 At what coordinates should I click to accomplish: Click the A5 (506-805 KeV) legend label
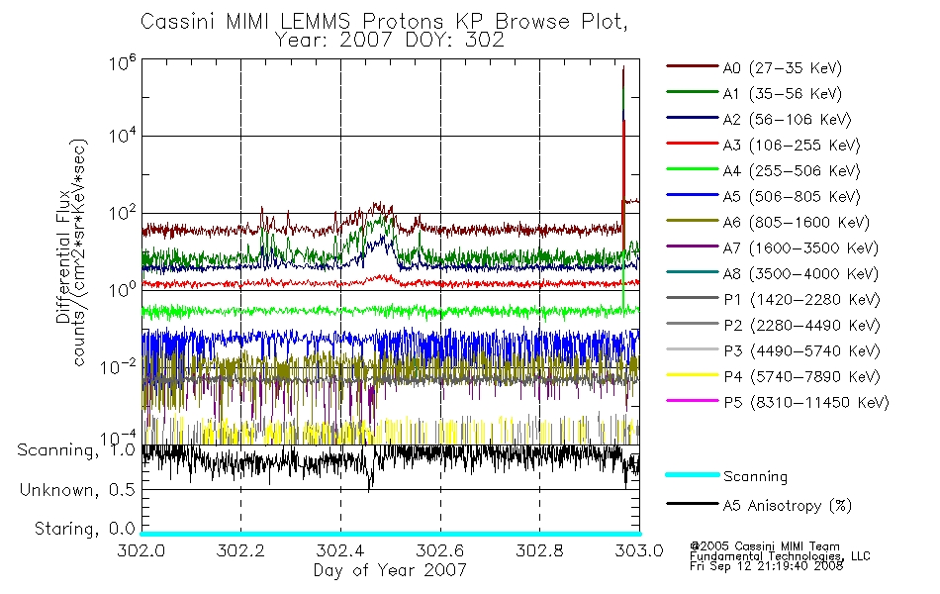click(x=792, y=197)
